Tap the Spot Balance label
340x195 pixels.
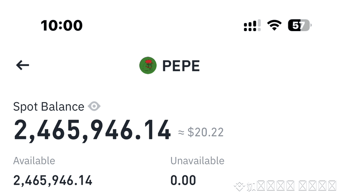coord(48,107)
